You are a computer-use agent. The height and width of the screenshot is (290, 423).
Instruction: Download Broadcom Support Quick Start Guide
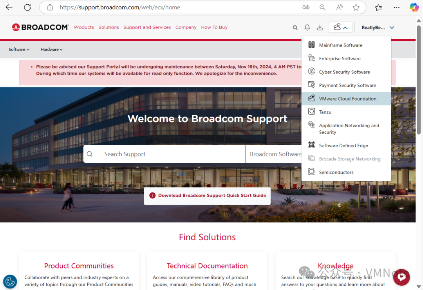click(x=207, y=196)
